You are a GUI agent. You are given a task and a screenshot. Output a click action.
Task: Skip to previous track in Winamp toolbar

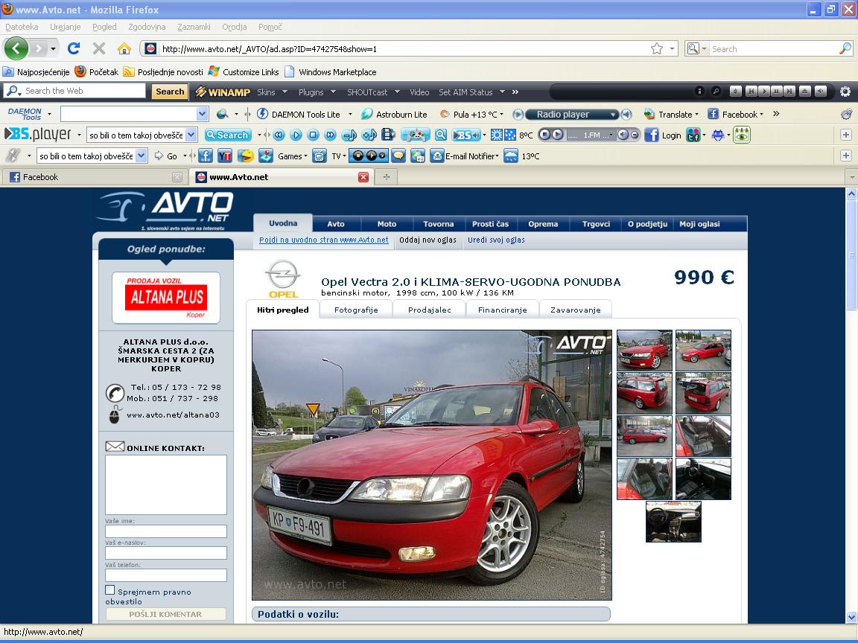(751, 92)
